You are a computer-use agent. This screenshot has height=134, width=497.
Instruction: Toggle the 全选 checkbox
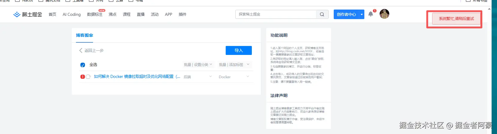83,65
